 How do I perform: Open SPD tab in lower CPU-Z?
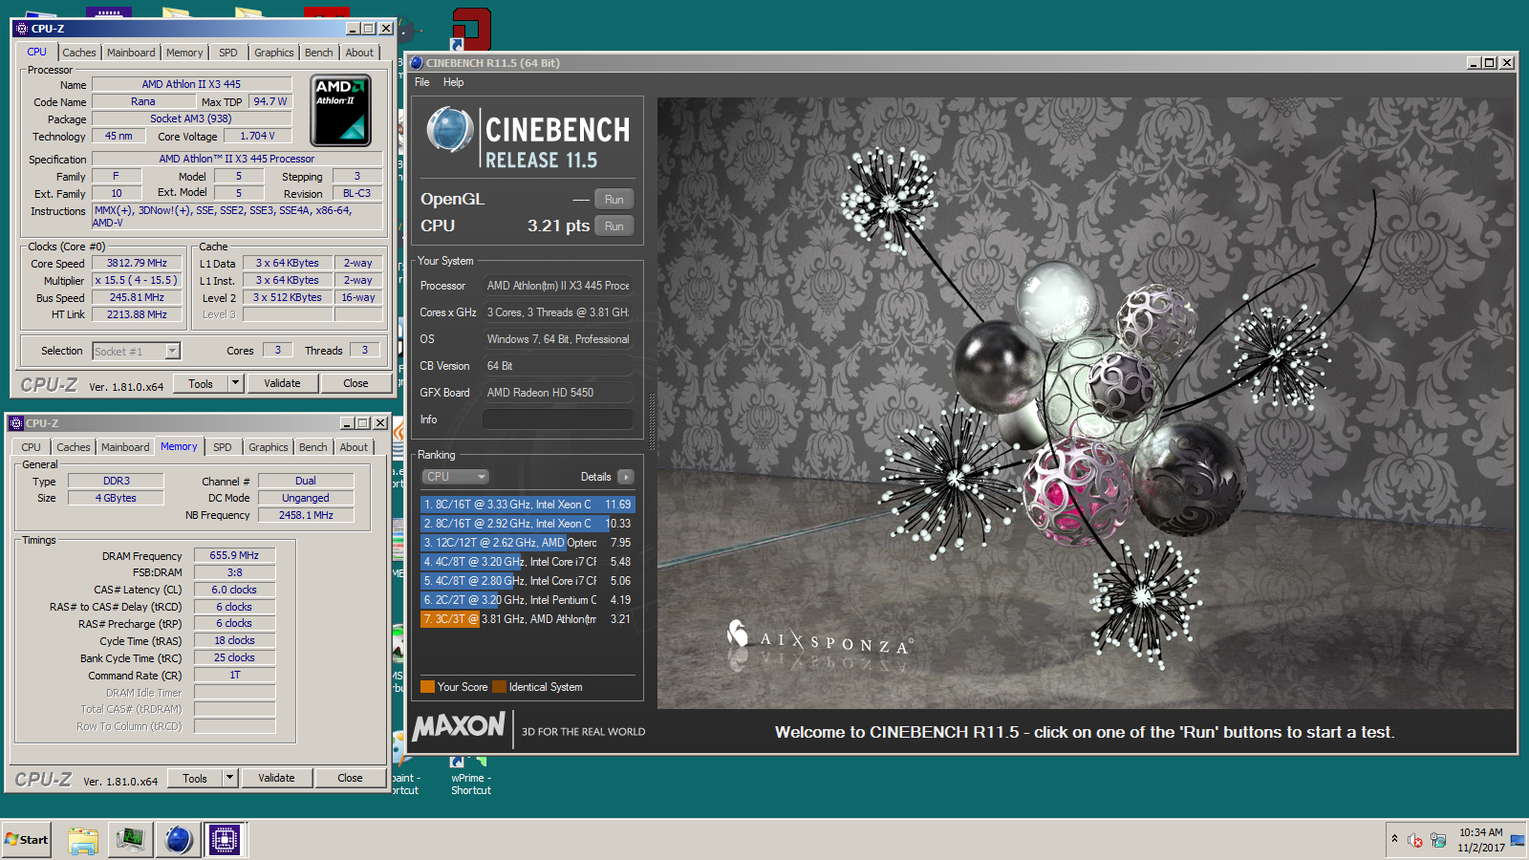click(223, 447)
